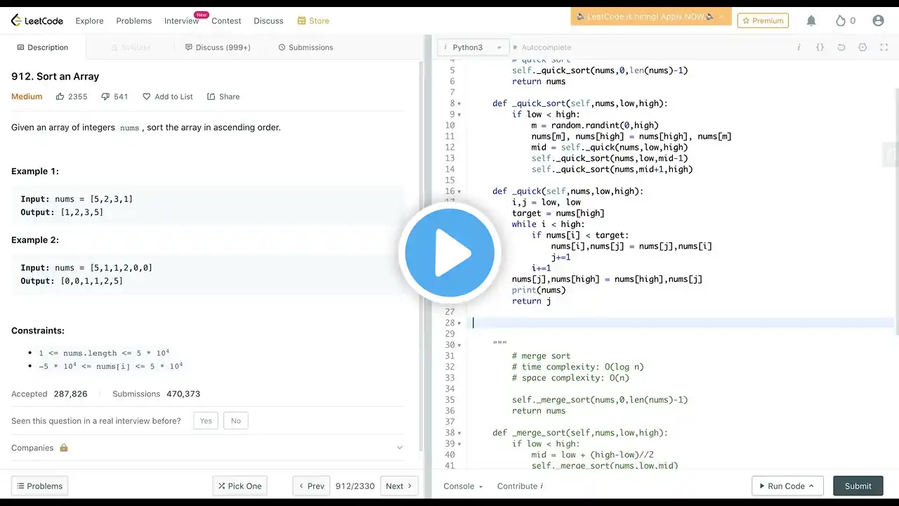Open the Solution tab
The image size is (899, 506).
click(x=131, y=48)
